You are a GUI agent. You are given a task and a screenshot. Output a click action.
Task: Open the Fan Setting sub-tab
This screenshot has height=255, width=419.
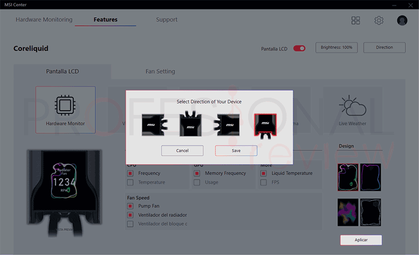[160, 72]
